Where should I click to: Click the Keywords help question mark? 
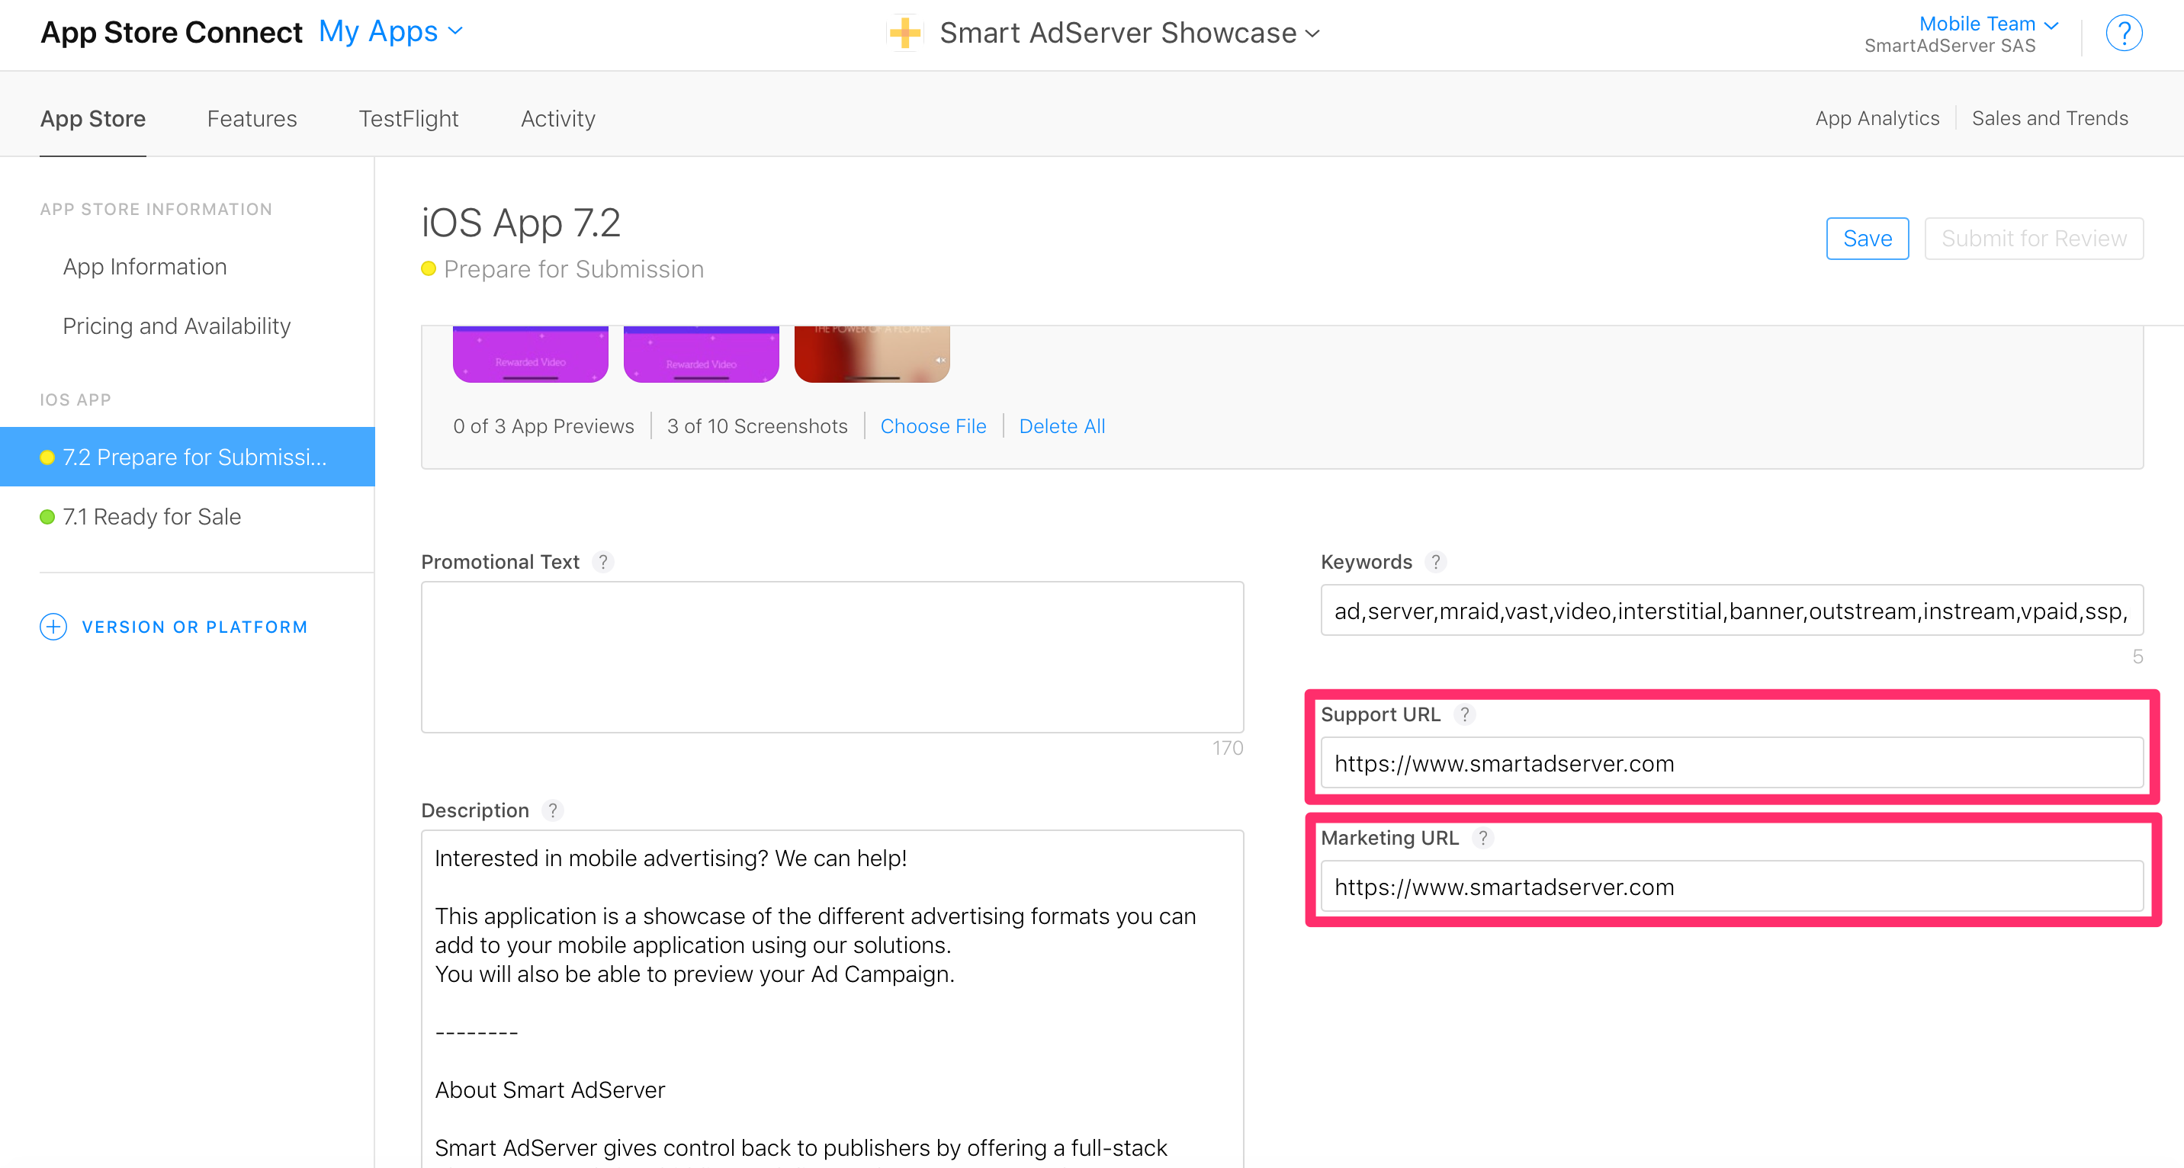coord(1434,562)
